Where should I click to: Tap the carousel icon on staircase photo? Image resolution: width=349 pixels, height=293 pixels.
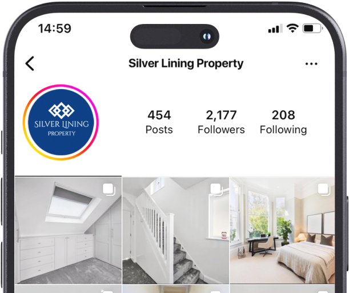[x=216, y=190]
